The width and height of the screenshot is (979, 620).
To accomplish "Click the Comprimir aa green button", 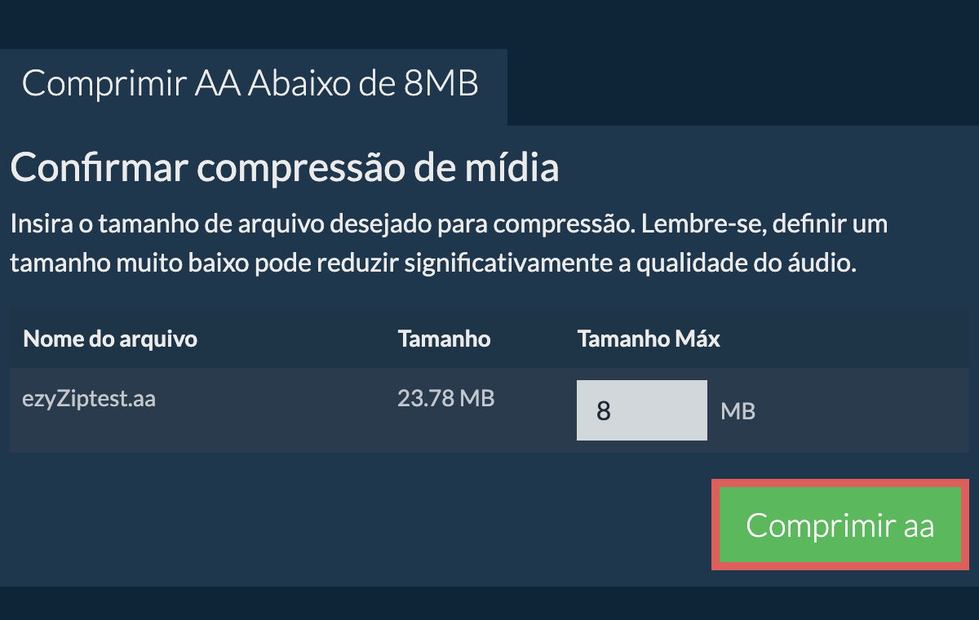I will [x=839, y=525].
